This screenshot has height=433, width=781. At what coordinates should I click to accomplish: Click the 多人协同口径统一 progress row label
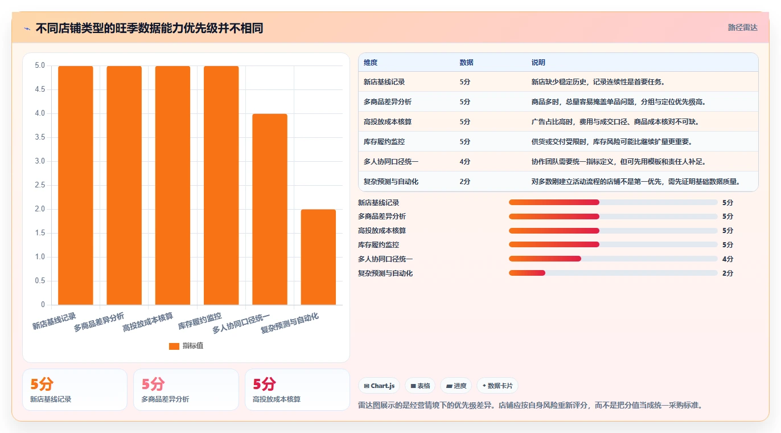(385, 259)
